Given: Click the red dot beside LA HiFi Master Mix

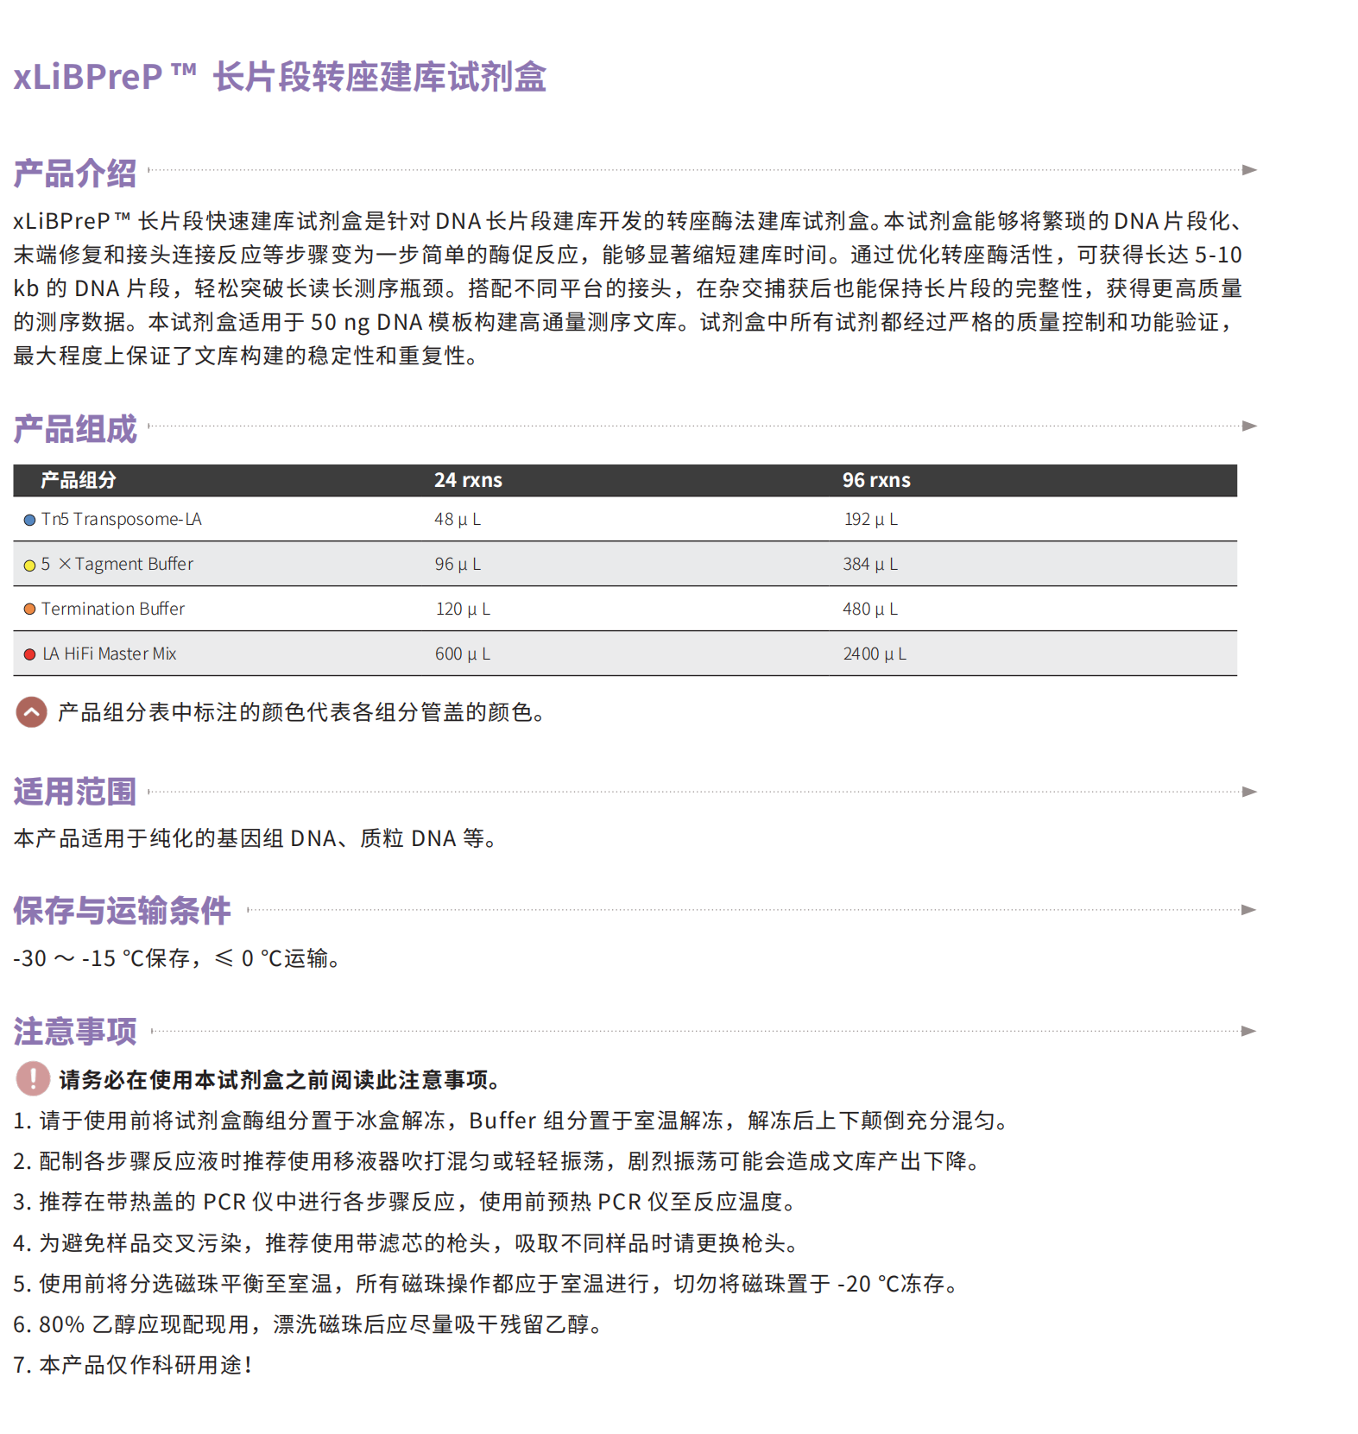Looking at the screenshot, I should coord(29,654).
